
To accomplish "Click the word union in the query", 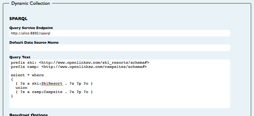I will coord(21,88).
